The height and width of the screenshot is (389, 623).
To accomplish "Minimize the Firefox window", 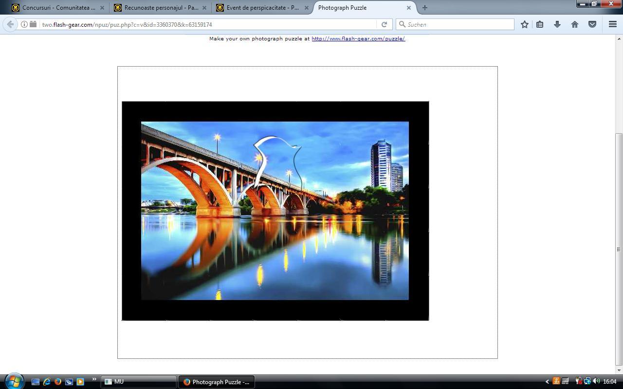I will point(583,3).
